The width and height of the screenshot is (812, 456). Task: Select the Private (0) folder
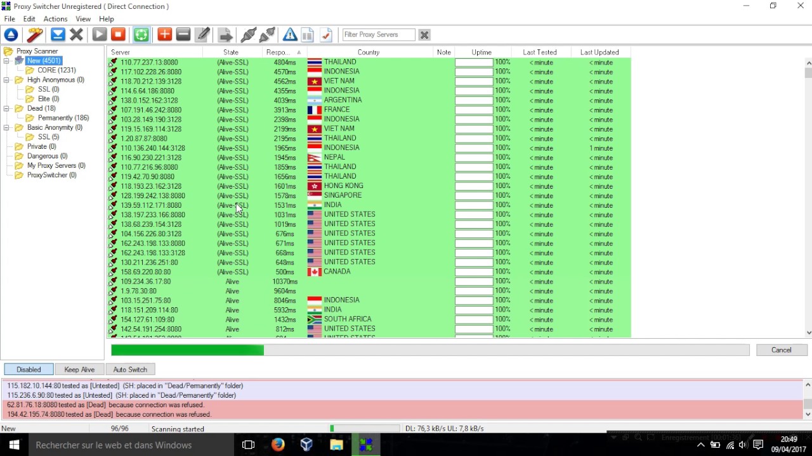coord(41,146)
